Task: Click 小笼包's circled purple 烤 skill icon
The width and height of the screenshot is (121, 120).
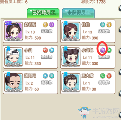Action: 103,50
